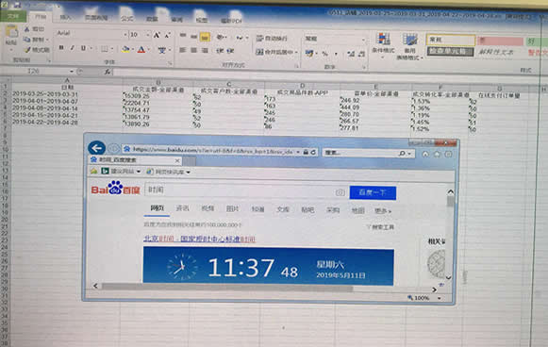Viewport: 548px width, 347px height.
Task: Click the blue Baidu search button
Action: (x=373, y=192)
